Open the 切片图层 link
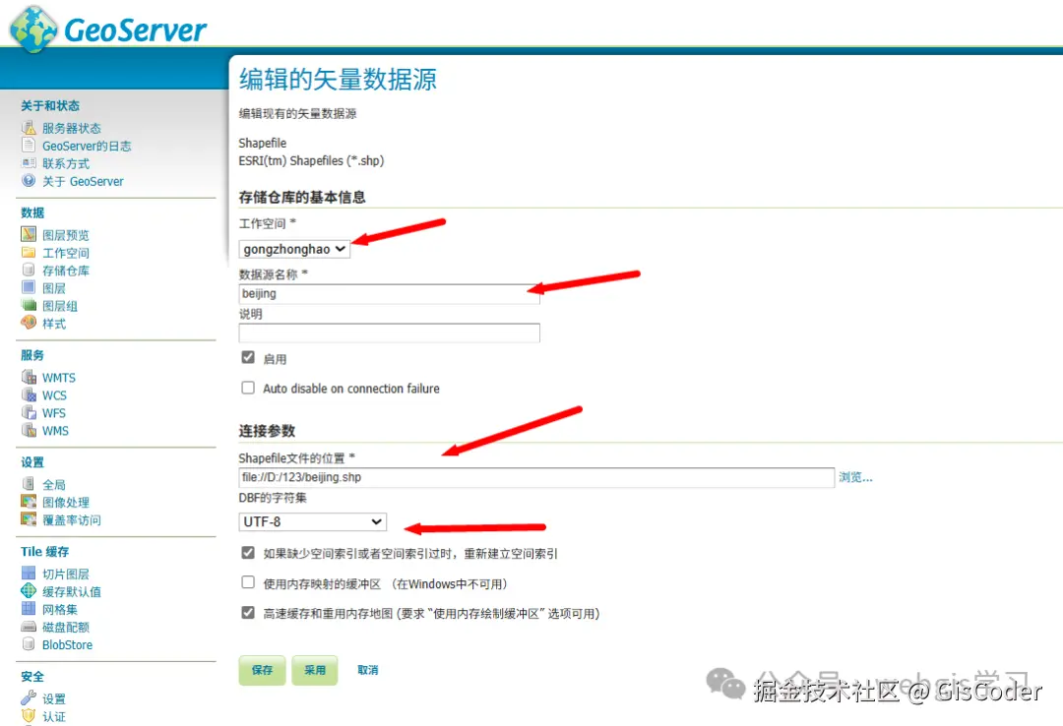The width and height of the screenshot is (1063, 726). point(66,575)
